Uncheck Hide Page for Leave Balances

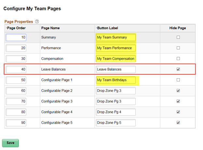click(178, 69)
